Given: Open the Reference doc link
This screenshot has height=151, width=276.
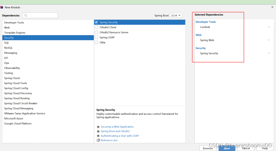Looking at the screenshot, I should pos(109,140).
